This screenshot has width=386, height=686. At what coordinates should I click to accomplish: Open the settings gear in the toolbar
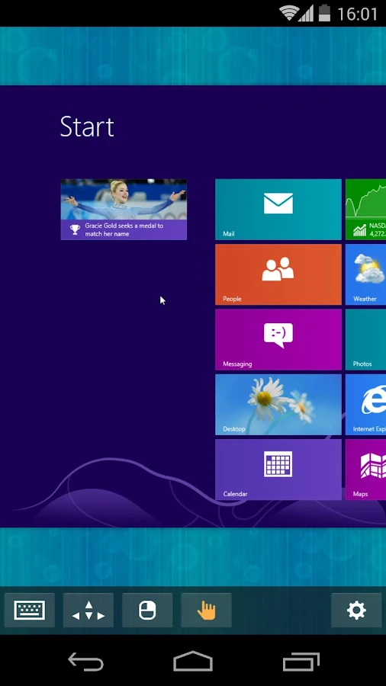click(x=356, y=610)
